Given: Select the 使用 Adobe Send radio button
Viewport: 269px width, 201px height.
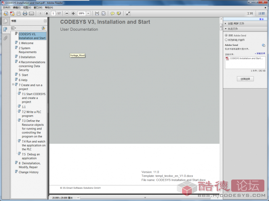Looking at the screenshot, I should click(226, 35).
